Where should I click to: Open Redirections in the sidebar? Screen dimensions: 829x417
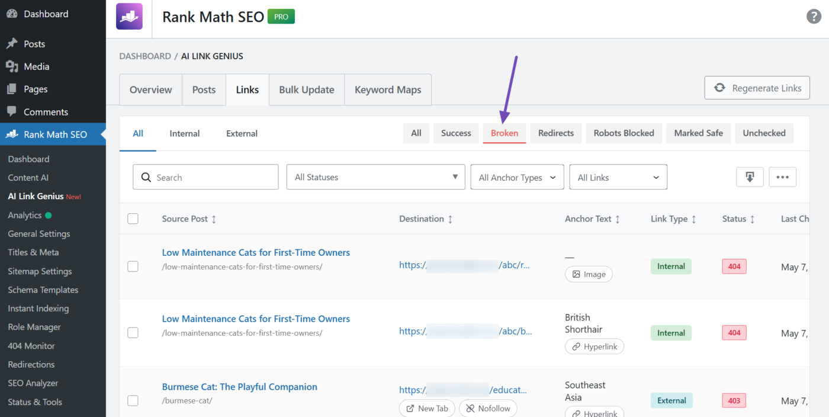coord(31,364)
